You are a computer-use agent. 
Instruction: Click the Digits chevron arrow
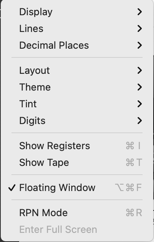(140, 121)
